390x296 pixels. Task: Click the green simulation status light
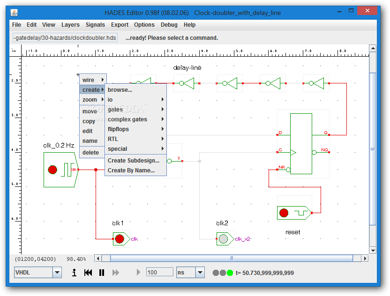[x=230, y=273]
